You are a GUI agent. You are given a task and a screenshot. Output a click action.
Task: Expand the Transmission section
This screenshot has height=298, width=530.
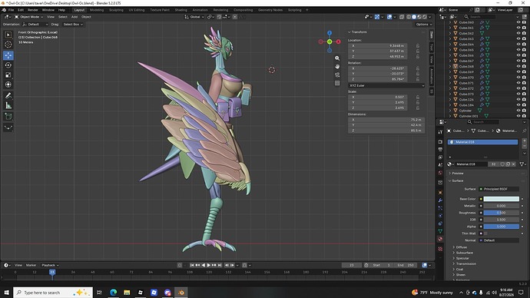pos(465,264)
